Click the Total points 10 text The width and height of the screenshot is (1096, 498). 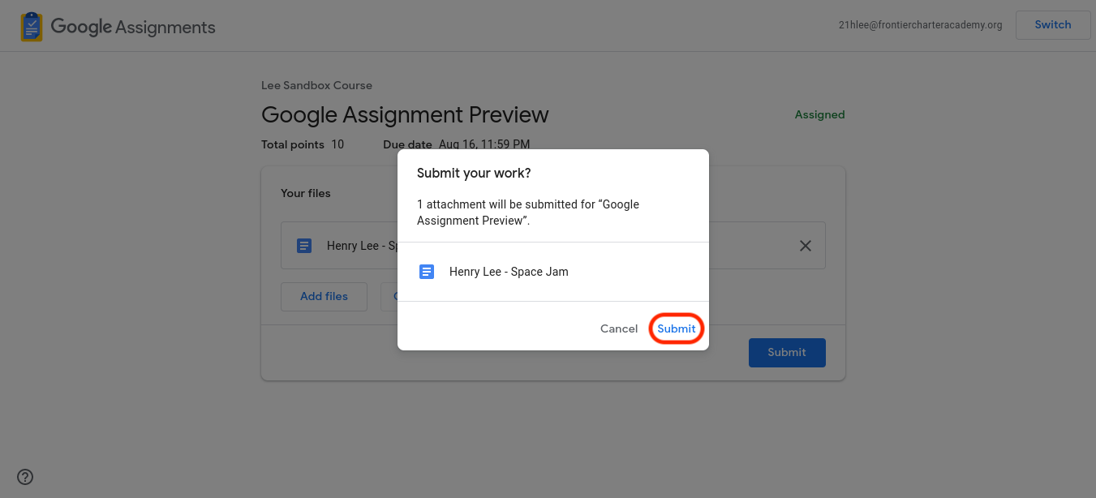point(303,144)
